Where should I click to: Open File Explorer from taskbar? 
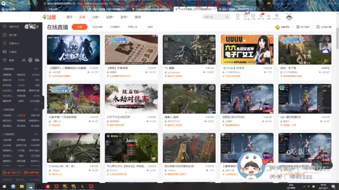click(22, 186)
